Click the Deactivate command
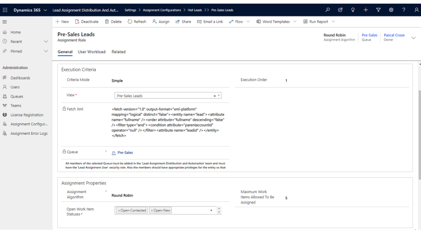The image size is (421, 236). tap(87, 22)
